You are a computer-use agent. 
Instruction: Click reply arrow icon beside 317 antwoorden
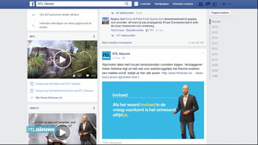coord(113,35)
